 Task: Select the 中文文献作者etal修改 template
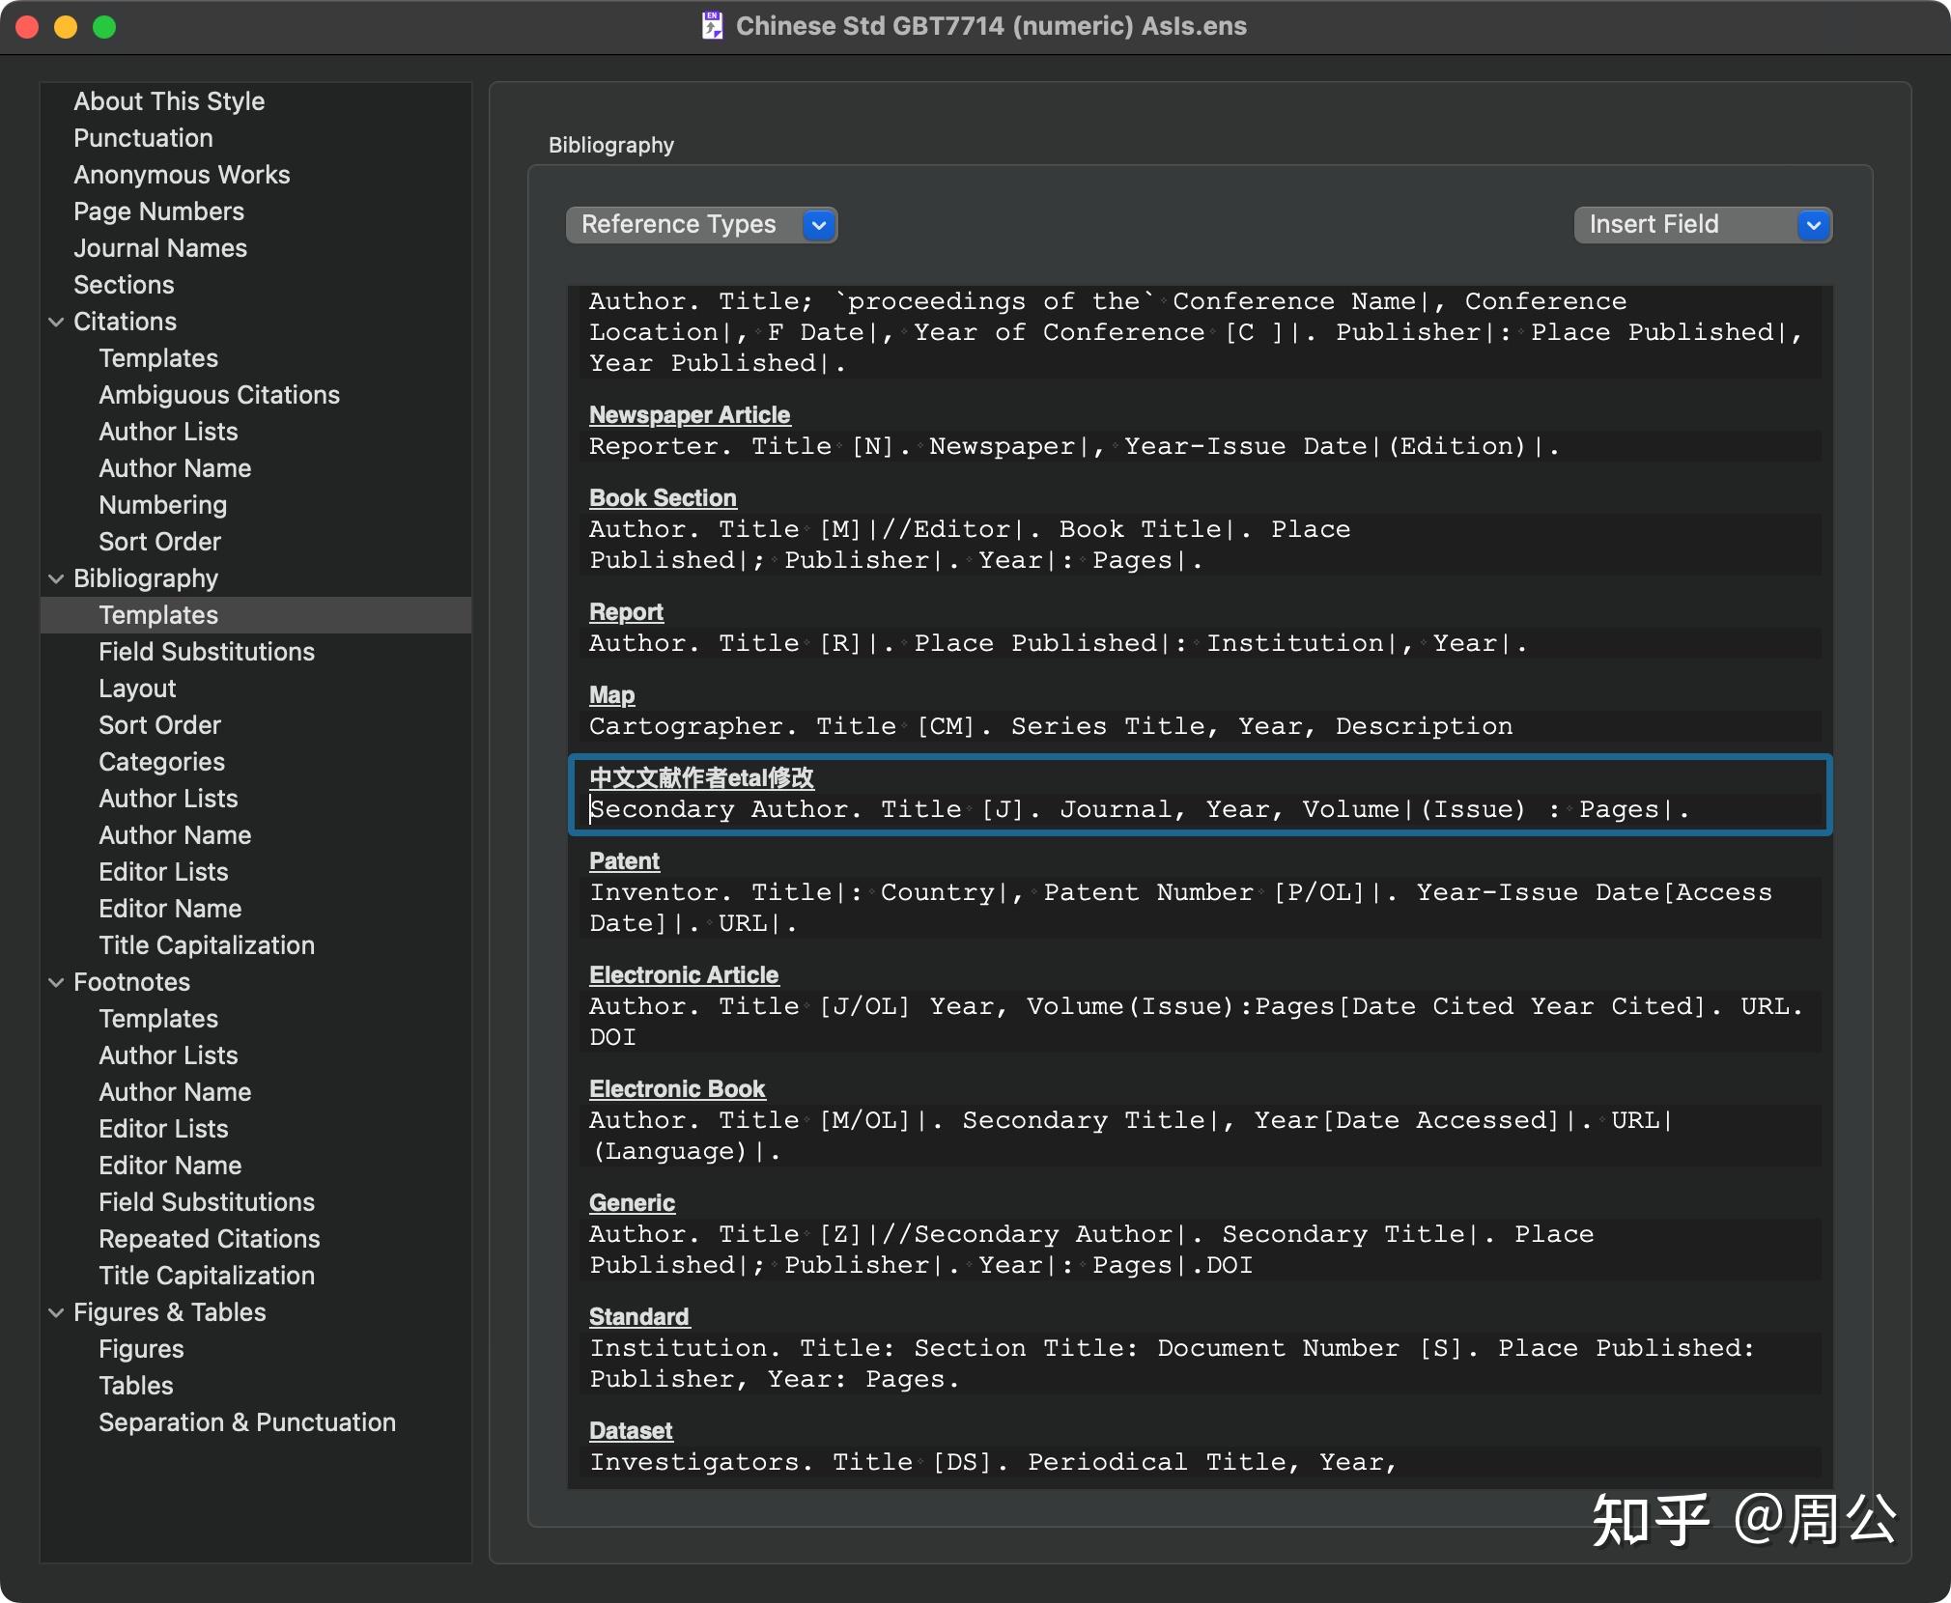tap(701, 777)
